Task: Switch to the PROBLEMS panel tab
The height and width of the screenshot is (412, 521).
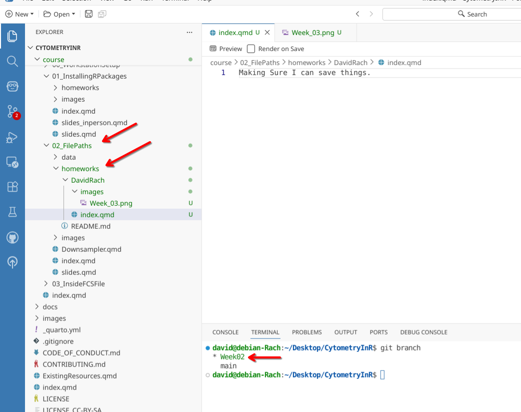Action: coord(306,332)
